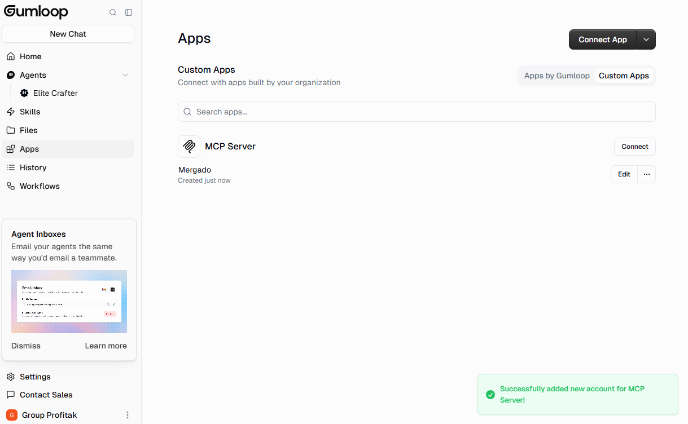This screenshot has height=424, width=688.
Task: Click the Connect App button
Action: coord(603,39)
